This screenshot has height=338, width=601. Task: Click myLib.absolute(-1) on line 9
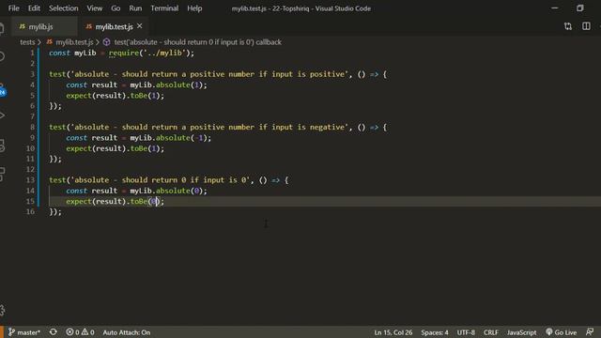tap(169, 138)
